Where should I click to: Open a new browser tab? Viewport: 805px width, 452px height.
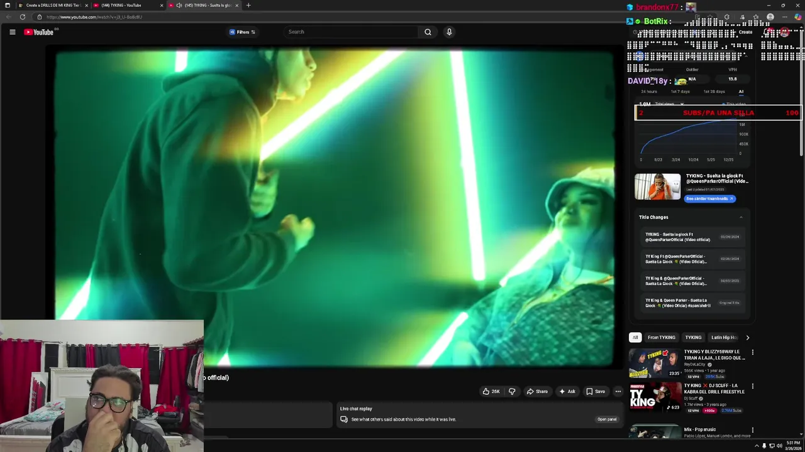[x=248, y=5]
